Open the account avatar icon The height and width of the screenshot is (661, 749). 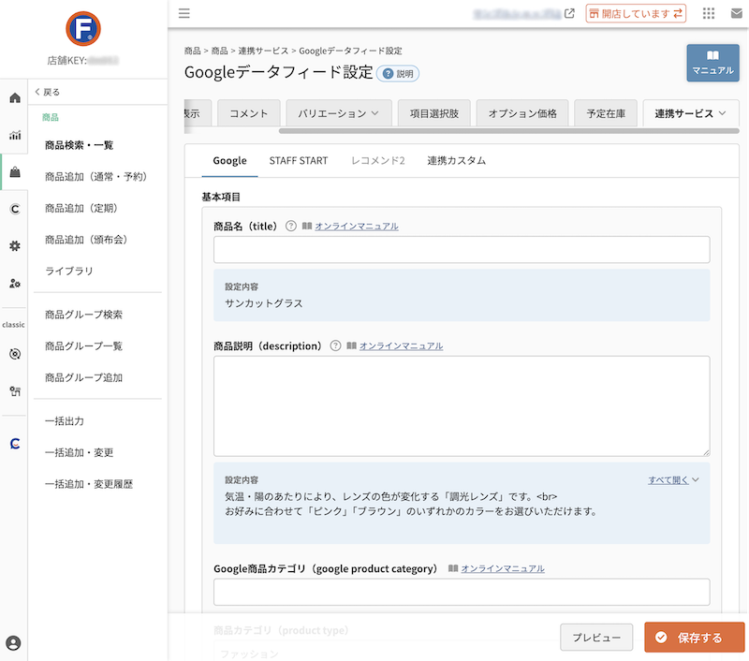(x=13, y=643)
